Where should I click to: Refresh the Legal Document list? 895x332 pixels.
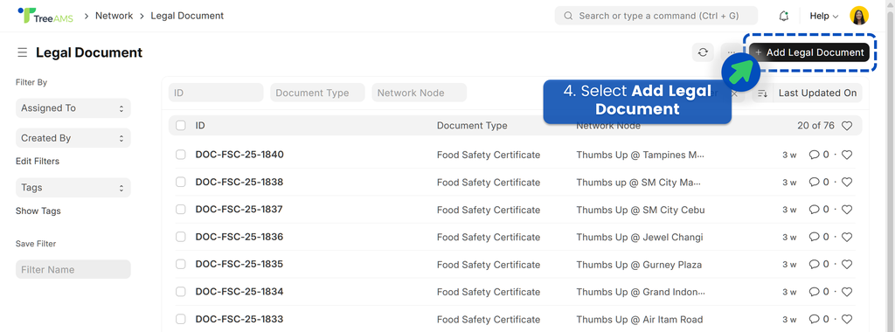click(703, 52)
